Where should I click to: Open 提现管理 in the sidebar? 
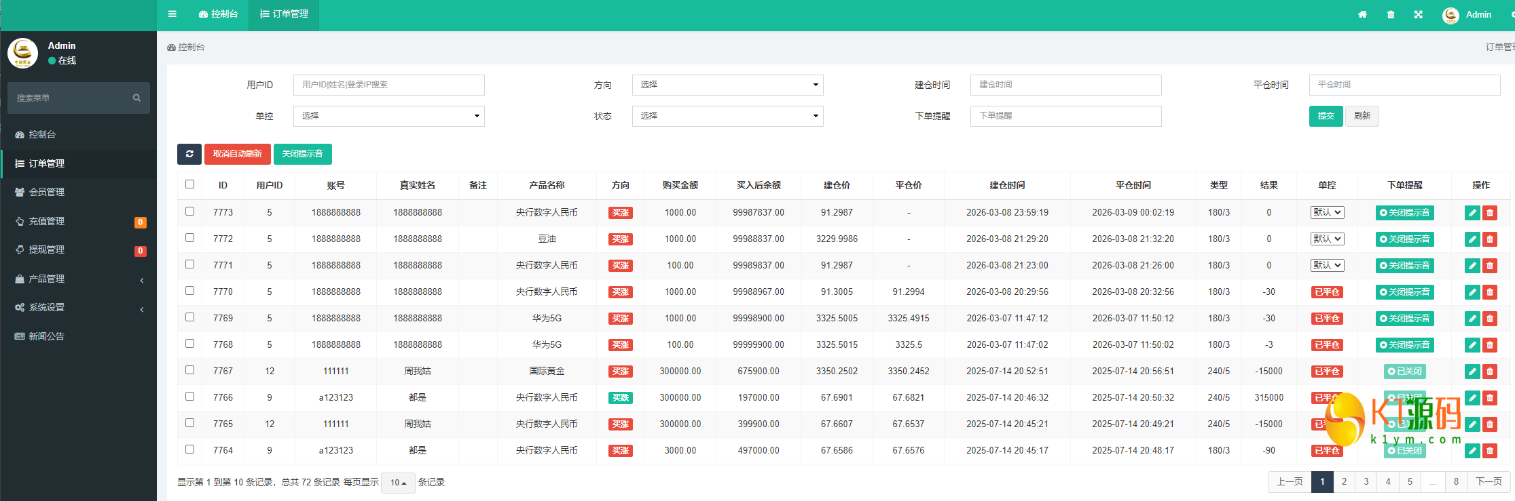[78, 250]
